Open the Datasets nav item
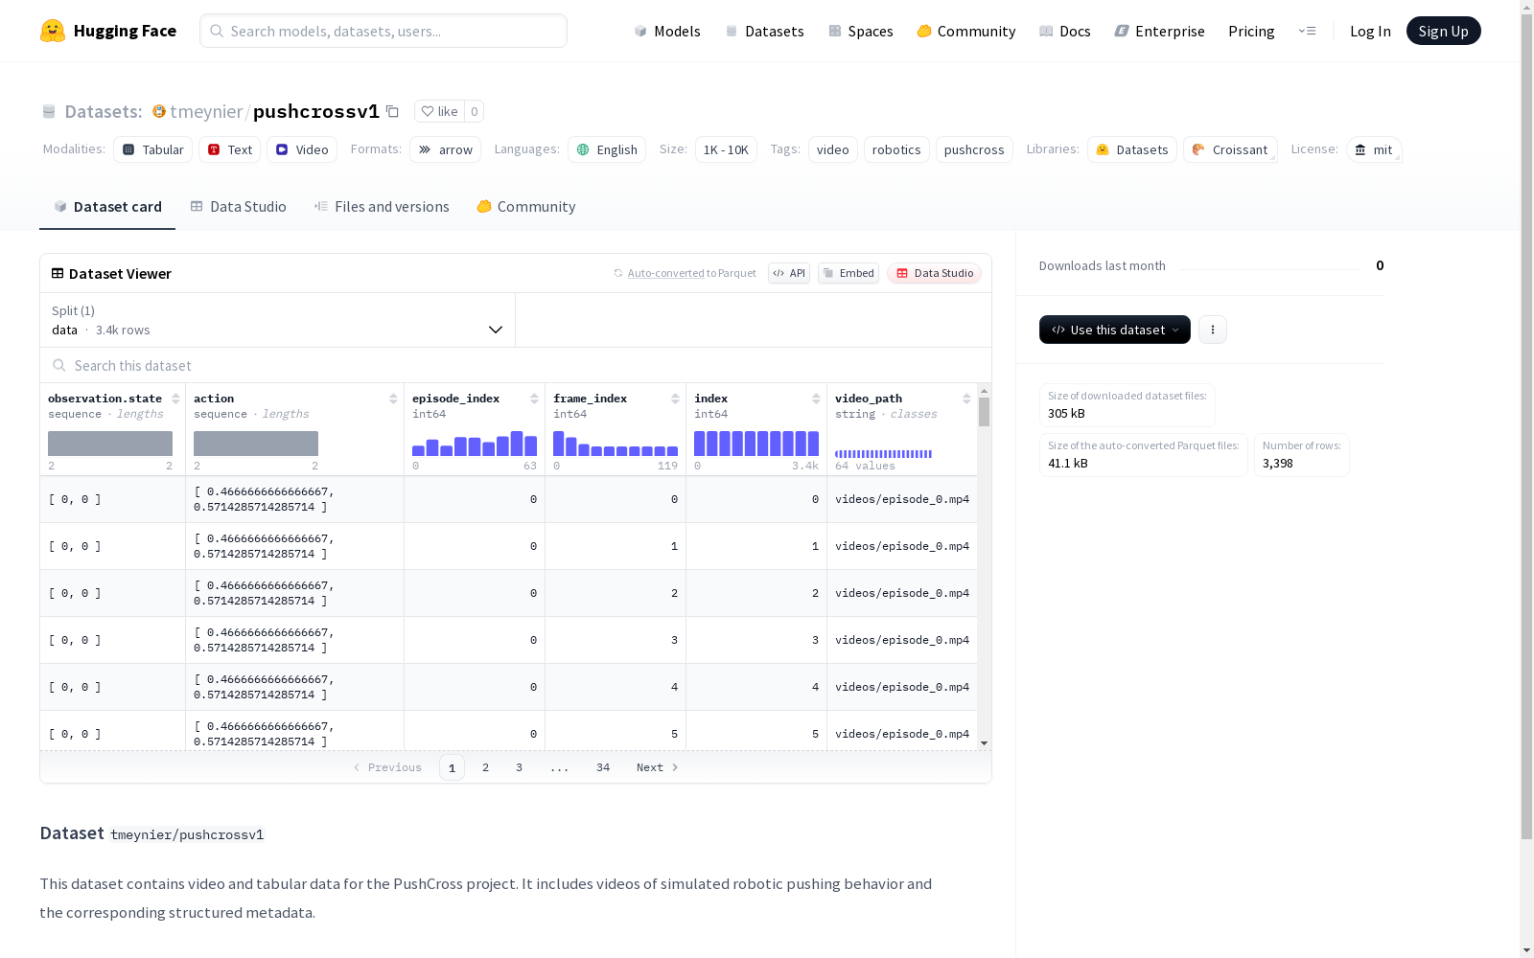 [x=764, y=31]
